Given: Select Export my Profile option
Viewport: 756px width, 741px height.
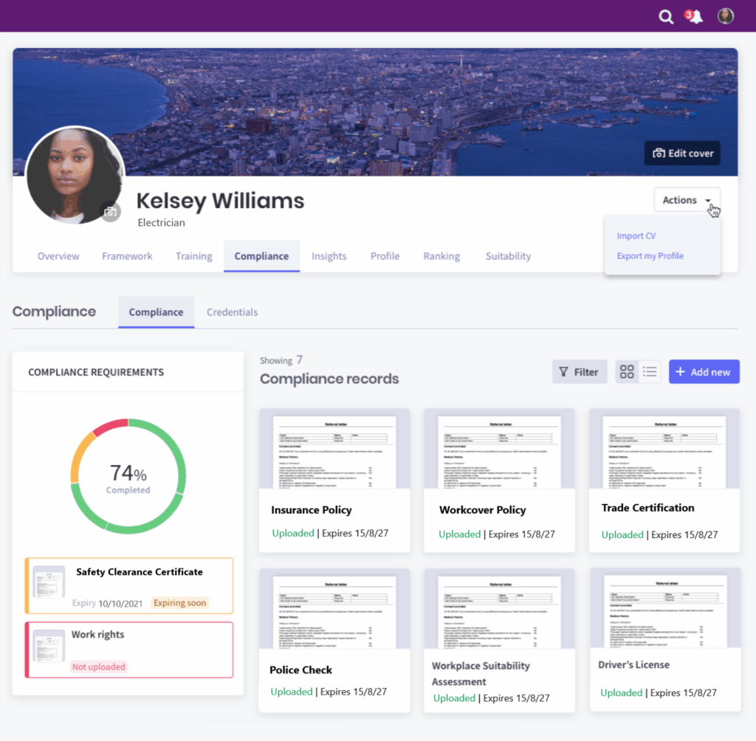Looking at the screenshot, I should (x=650, y=256).
